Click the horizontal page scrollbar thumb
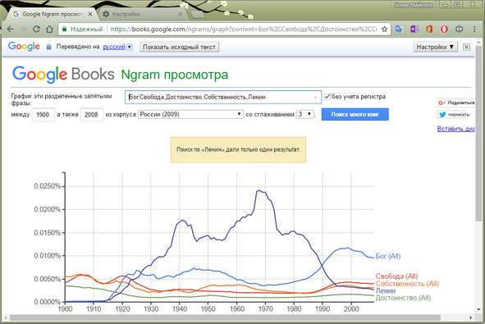Viewport: 485px width, 324px height. point(225,317)
